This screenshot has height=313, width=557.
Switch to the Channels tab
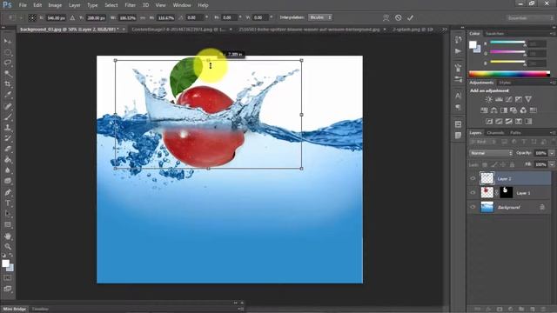(x=495, y=133)
